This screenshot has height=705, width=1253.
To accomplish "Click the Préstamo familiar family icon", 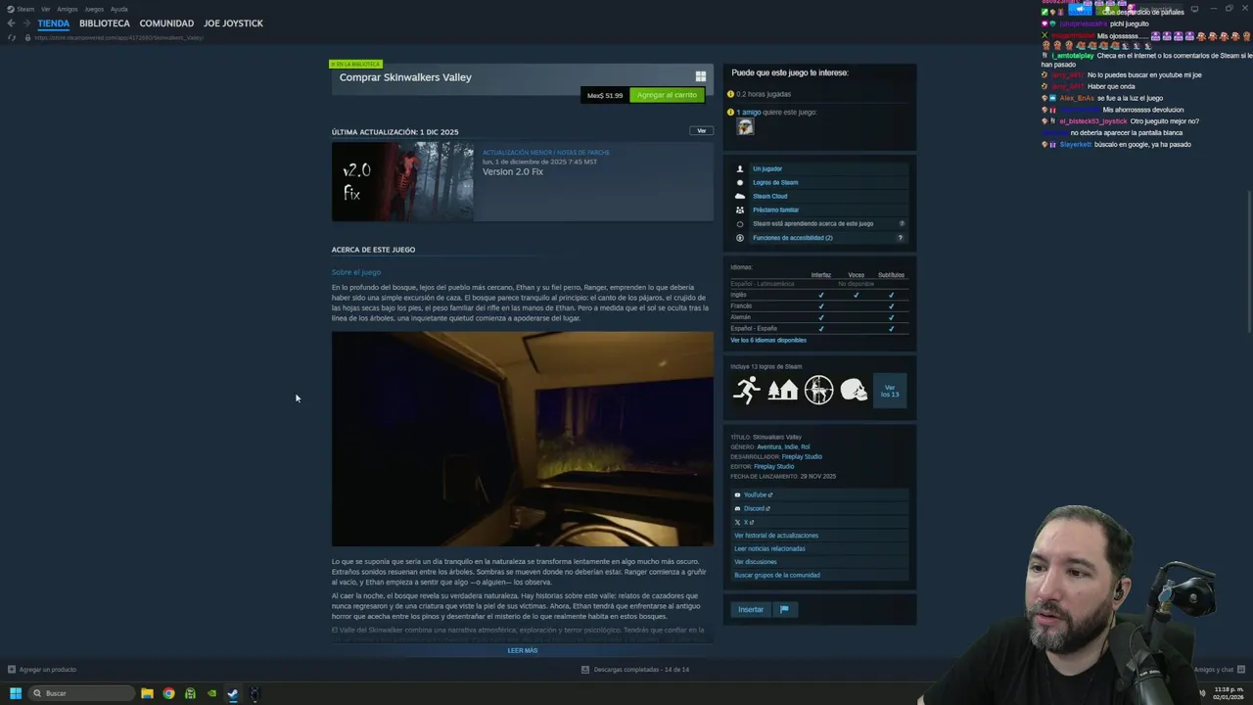I will [740, 210].
